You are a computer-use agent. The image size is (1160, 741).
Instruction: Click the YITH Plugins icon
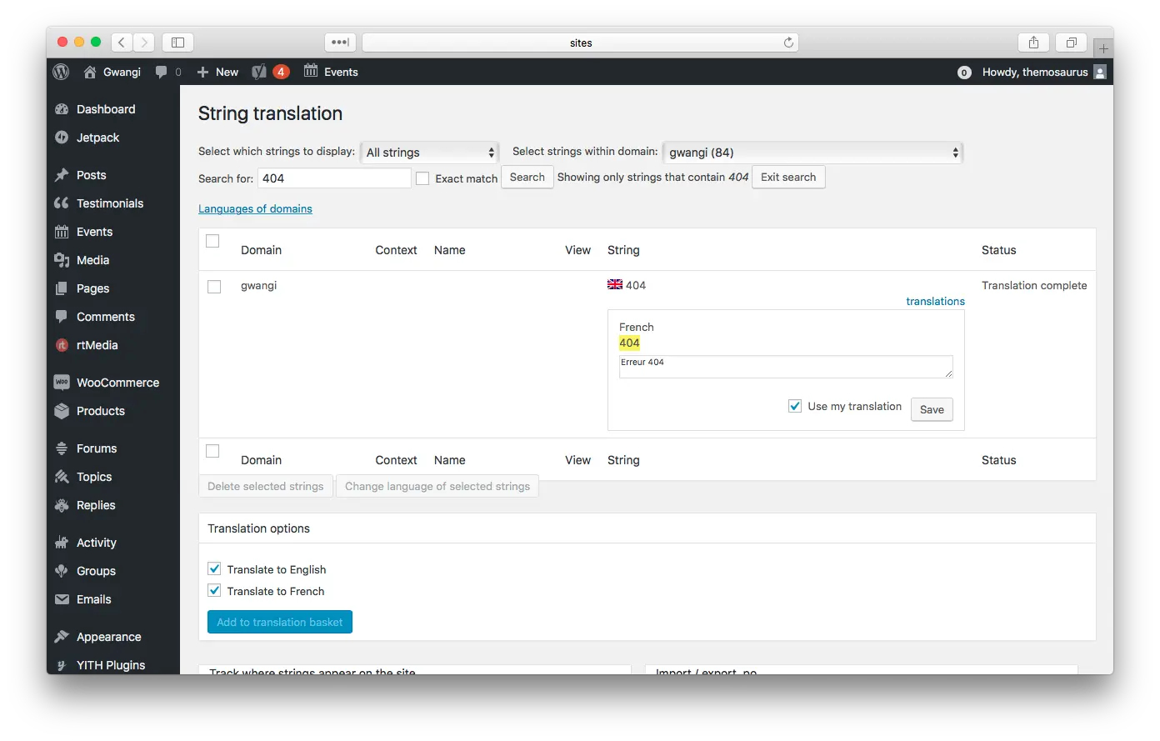(62, 665)
